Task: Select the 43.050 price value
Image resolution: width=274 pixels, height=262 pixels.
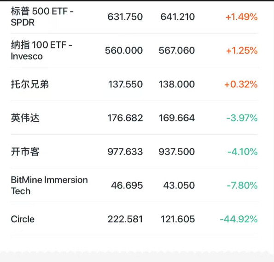Action: [179, 185]
